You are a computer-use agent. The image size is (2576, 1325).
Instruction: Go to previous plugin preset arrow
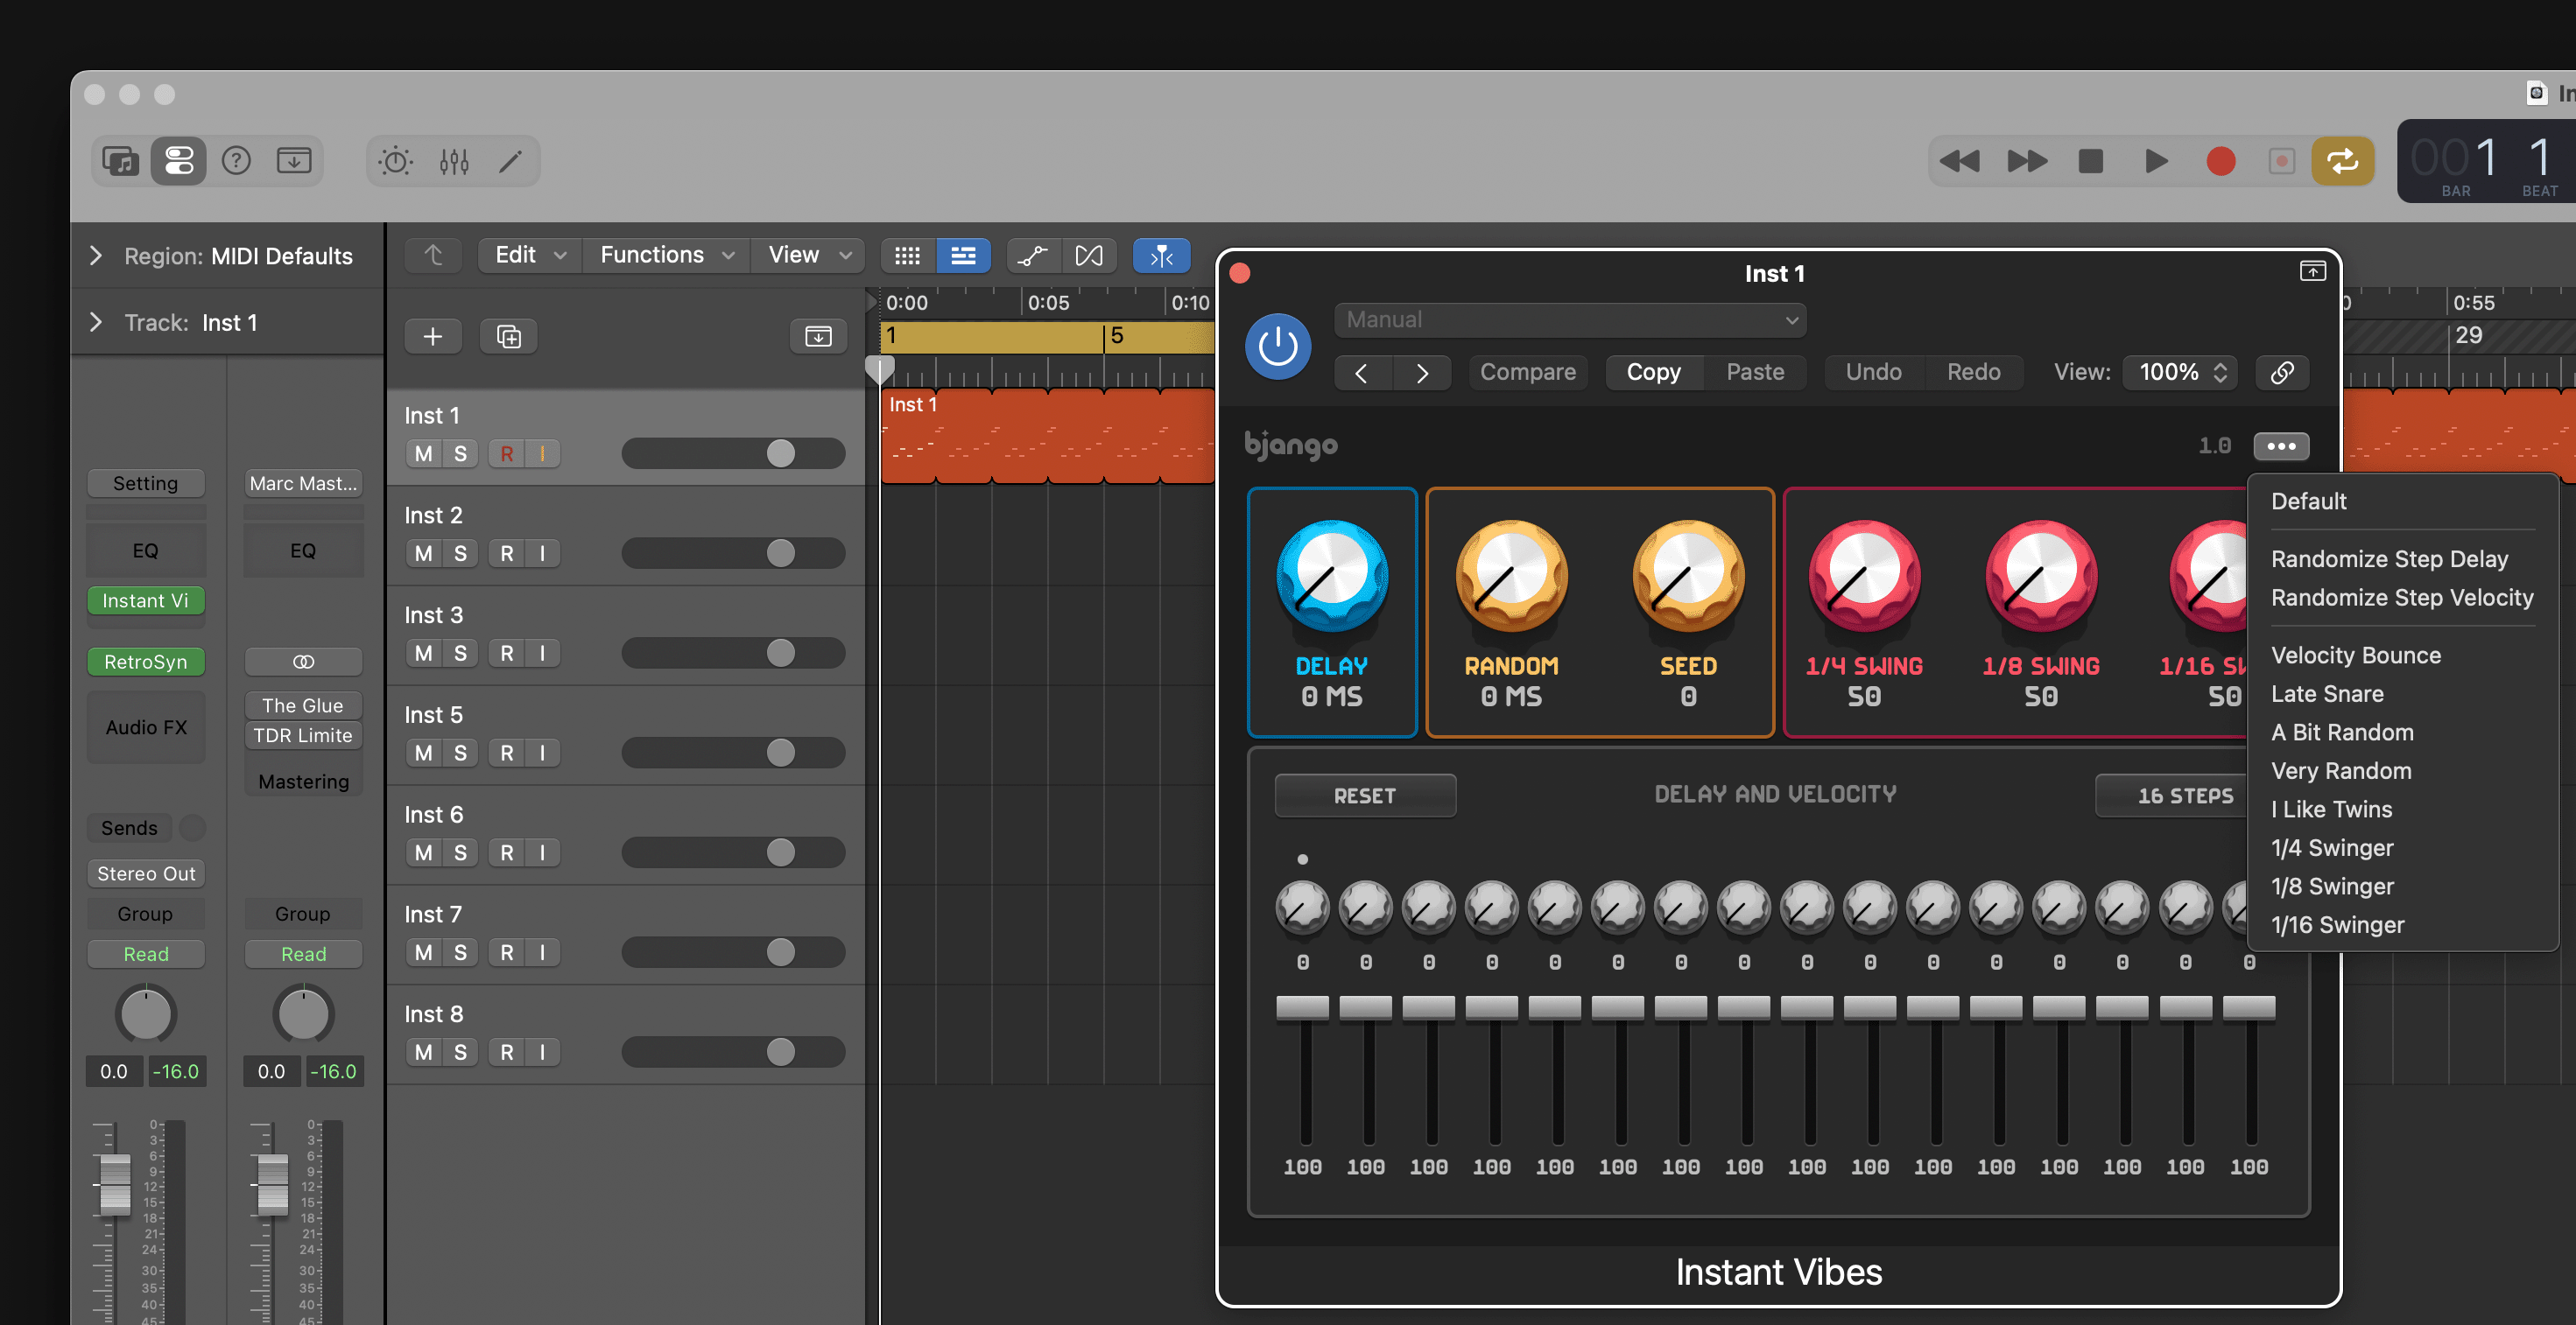tap(1362, 373)
